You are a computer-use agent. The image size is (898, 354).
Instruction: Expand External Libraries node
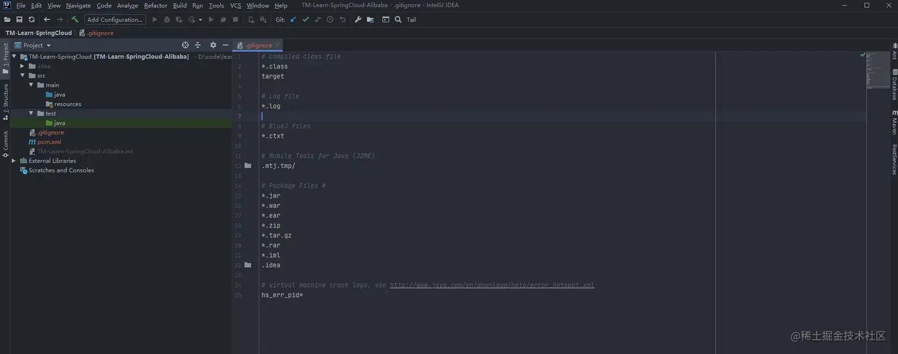coord(14,161)
